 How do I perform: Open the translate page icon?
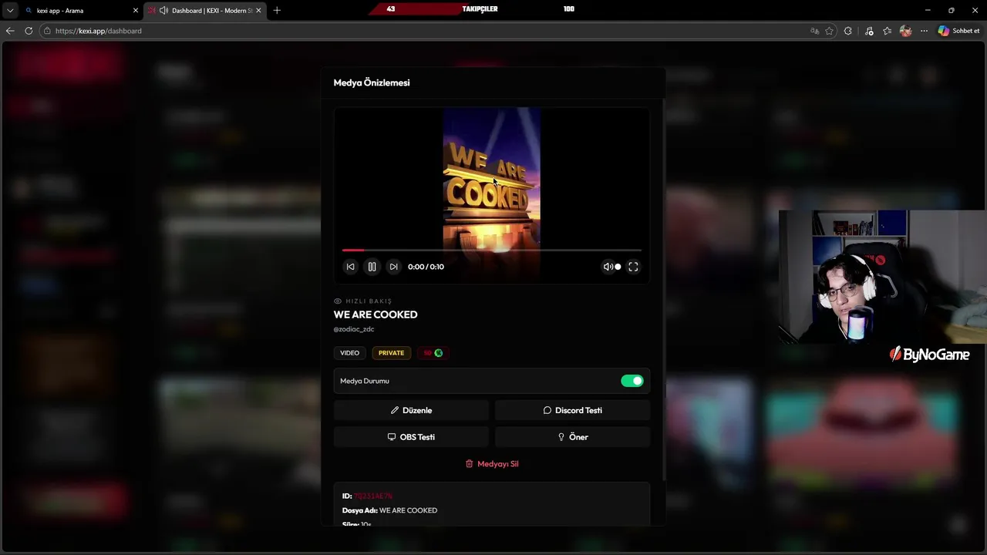pyautogui.click(x=814, y=31)
